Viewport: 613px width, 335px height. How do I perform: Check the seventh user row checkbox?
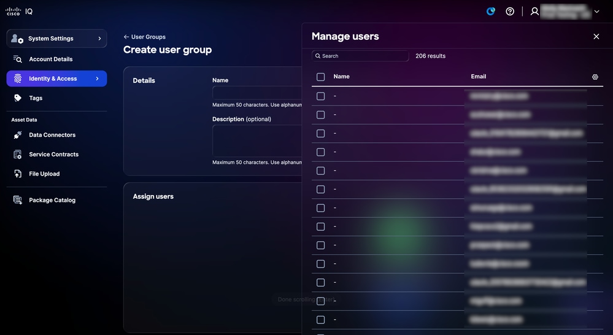pos(320,208)
